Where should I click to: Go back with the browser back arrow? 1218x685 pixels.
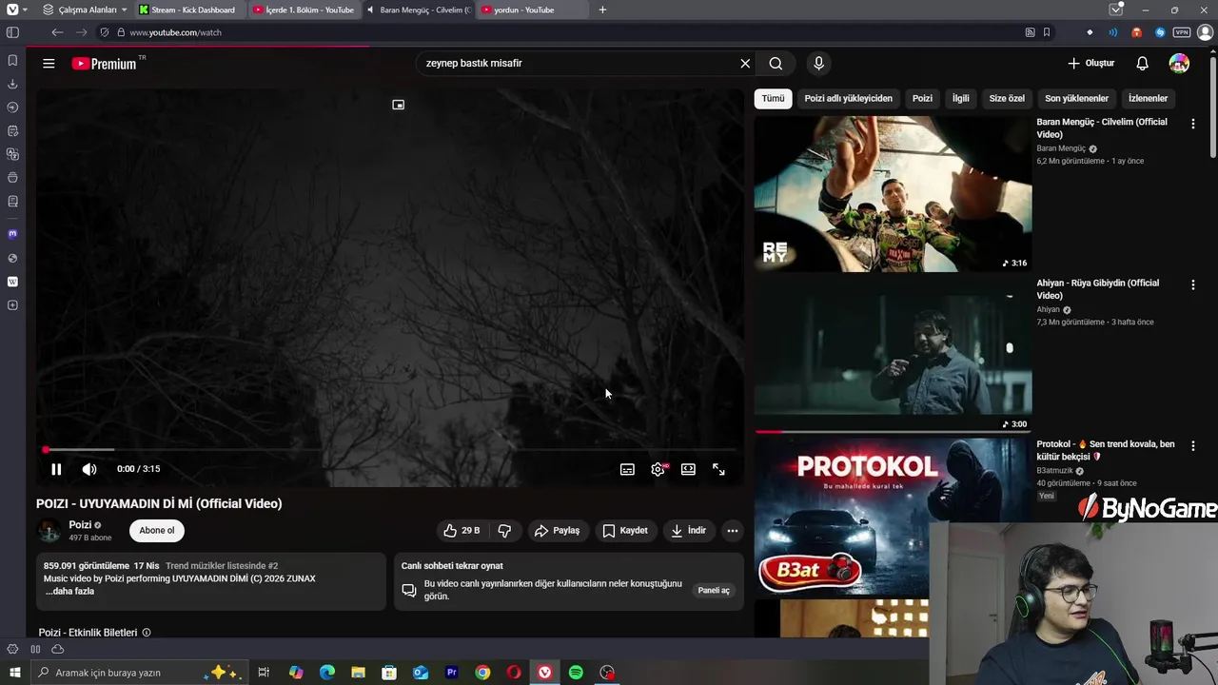coord(57,32)
